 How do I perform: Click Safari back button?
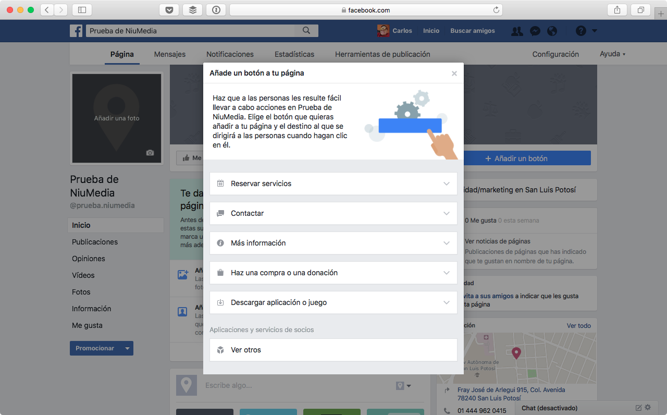pyautogui.click(x=47, y=10)
